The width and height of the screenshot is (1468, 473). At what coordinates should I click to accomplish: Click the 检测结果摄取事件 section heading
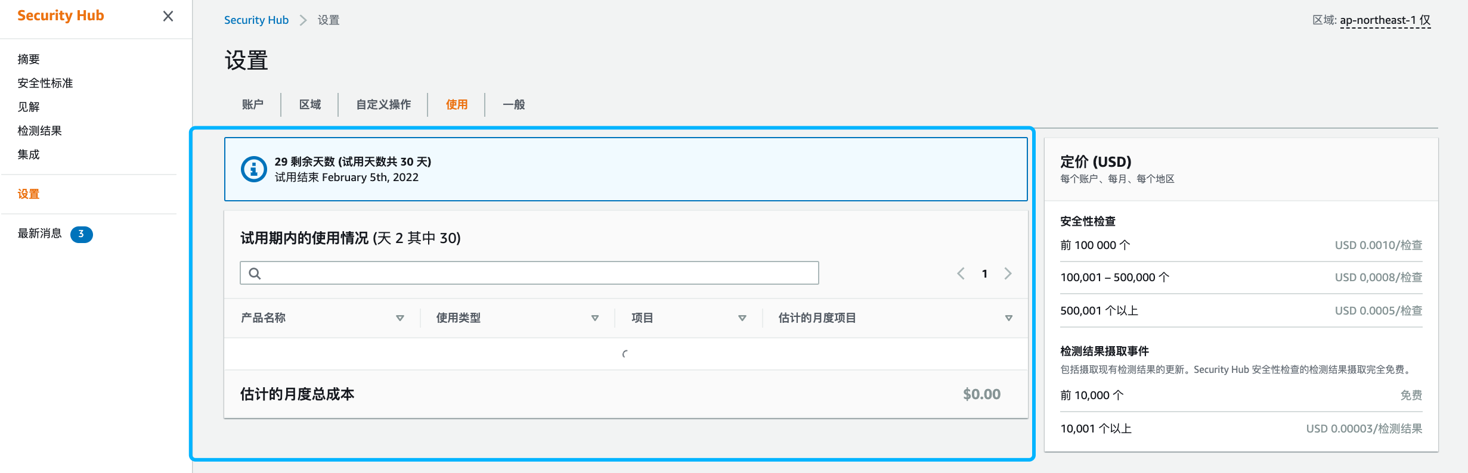pos(1105,351)
